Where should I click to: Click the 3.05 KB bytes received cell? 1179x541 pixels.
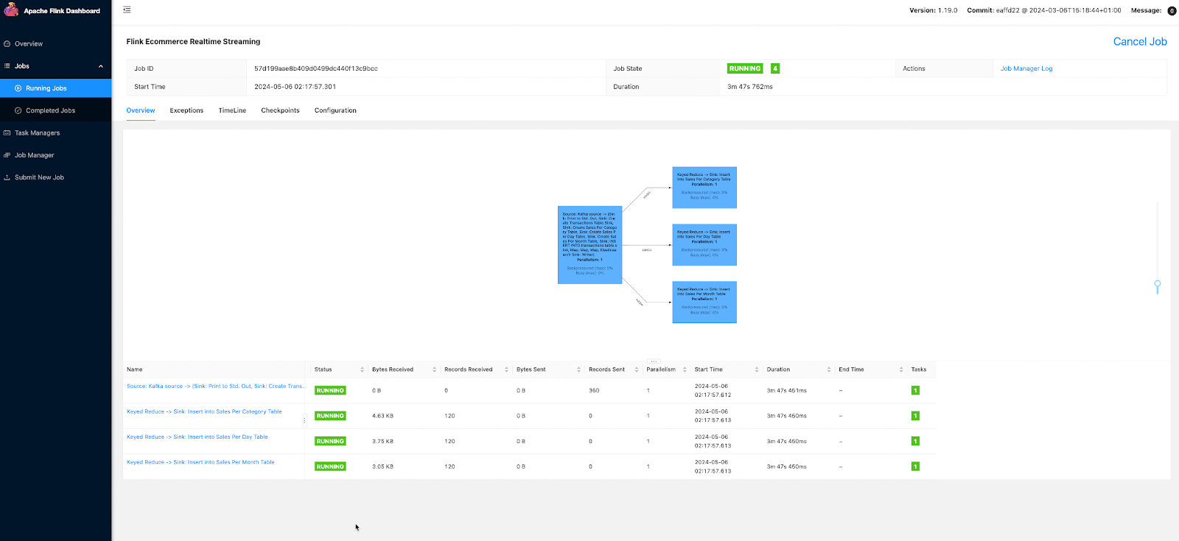382,467
